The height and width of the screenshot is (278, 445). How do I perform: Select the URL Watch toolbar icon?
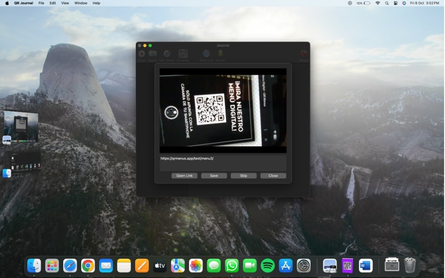(x=167, y=54)
